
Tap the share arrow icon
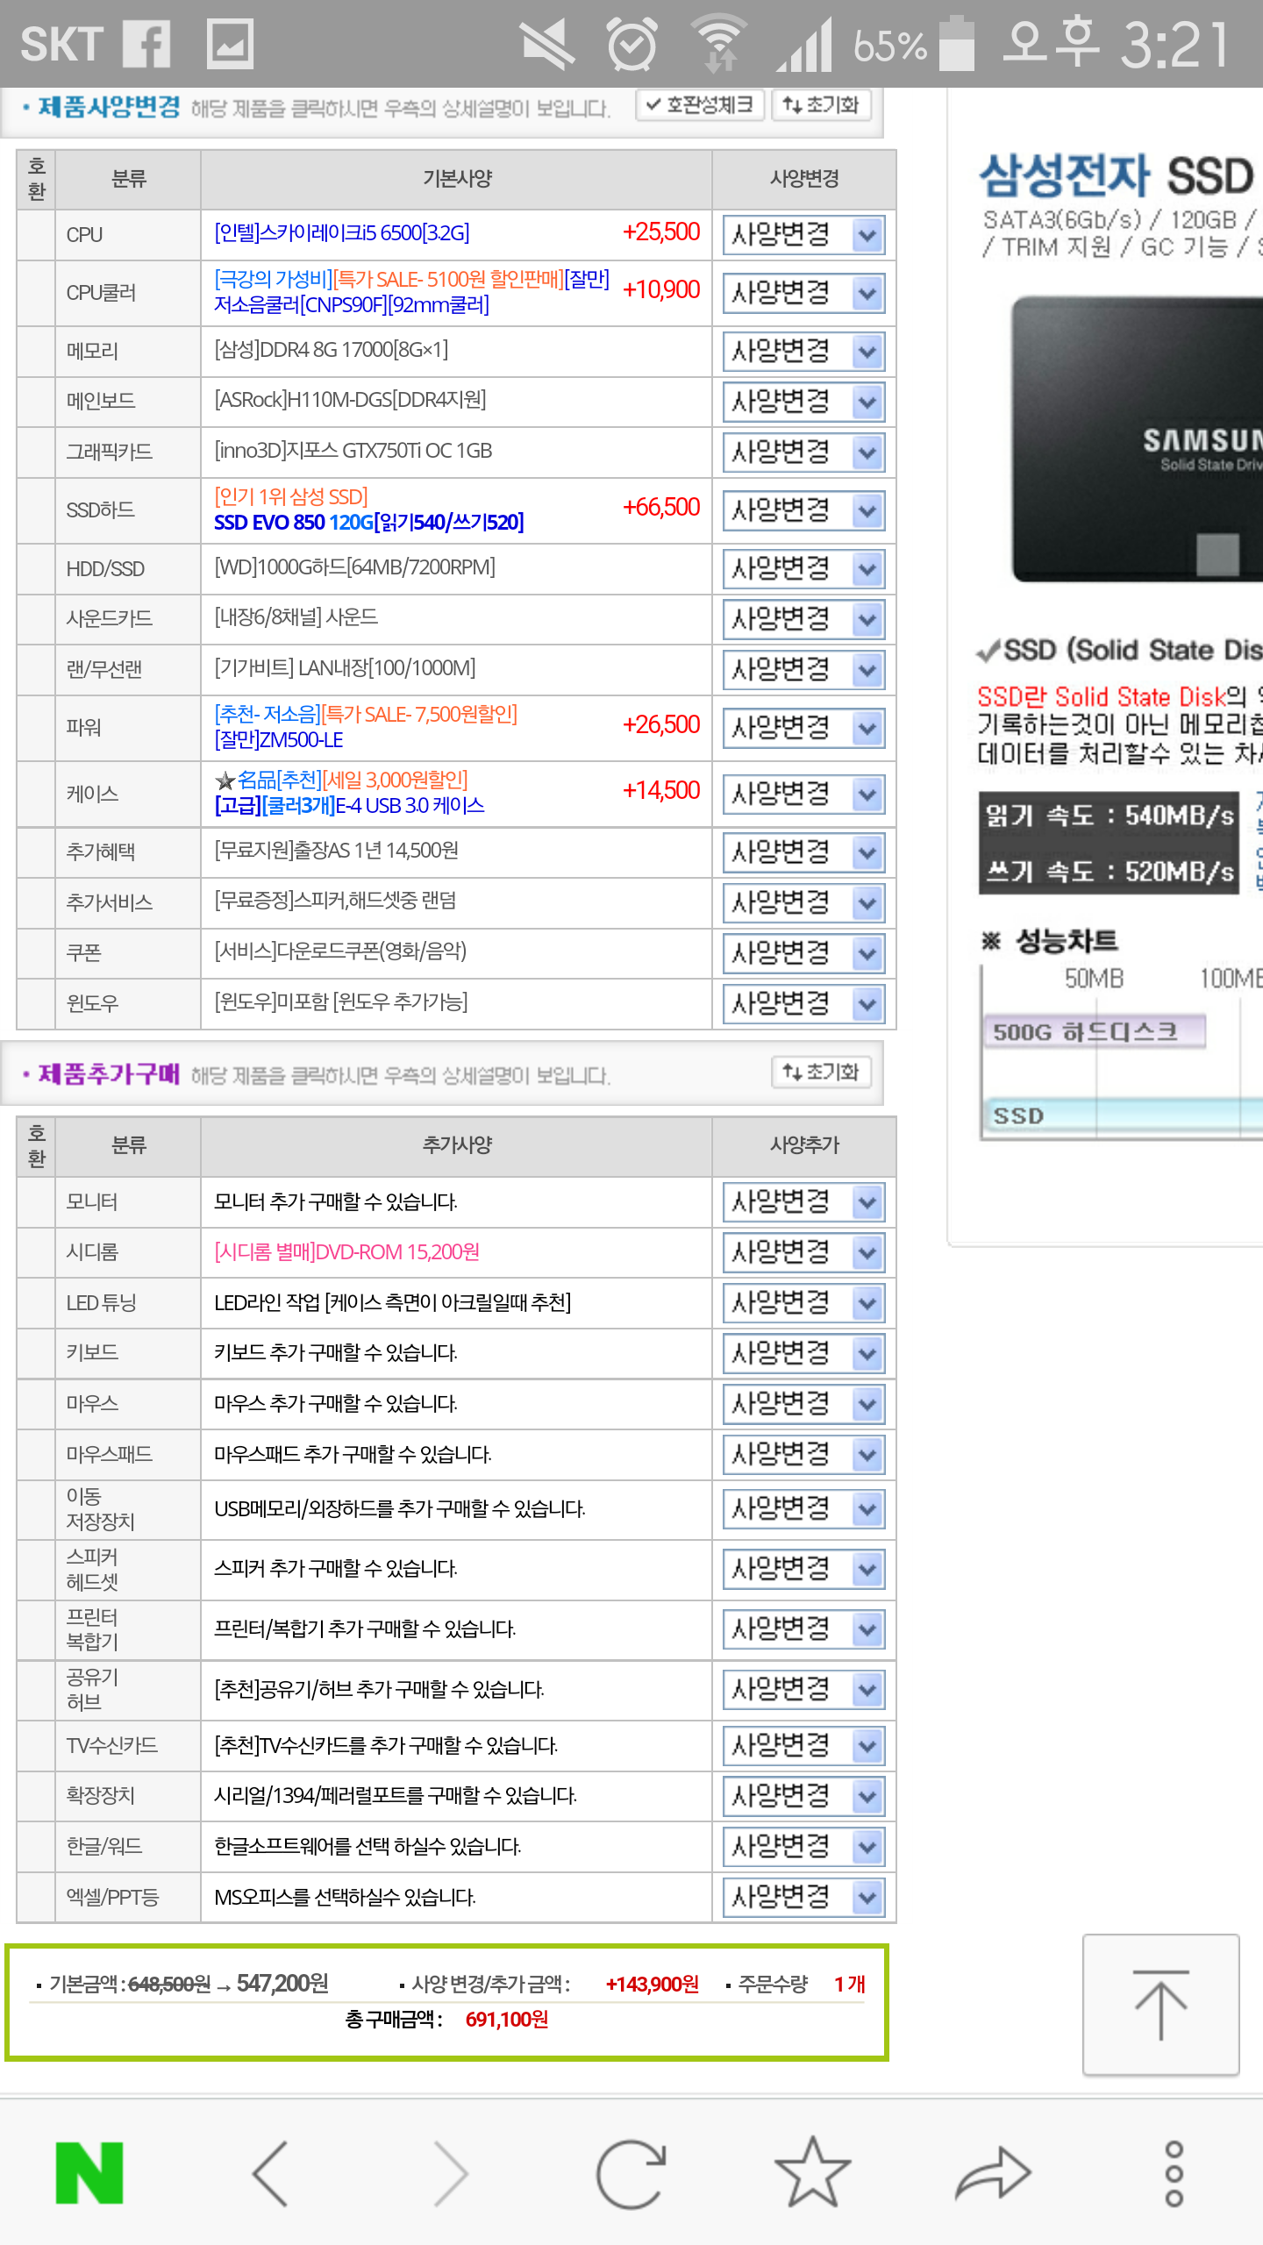coord(993,2173)
